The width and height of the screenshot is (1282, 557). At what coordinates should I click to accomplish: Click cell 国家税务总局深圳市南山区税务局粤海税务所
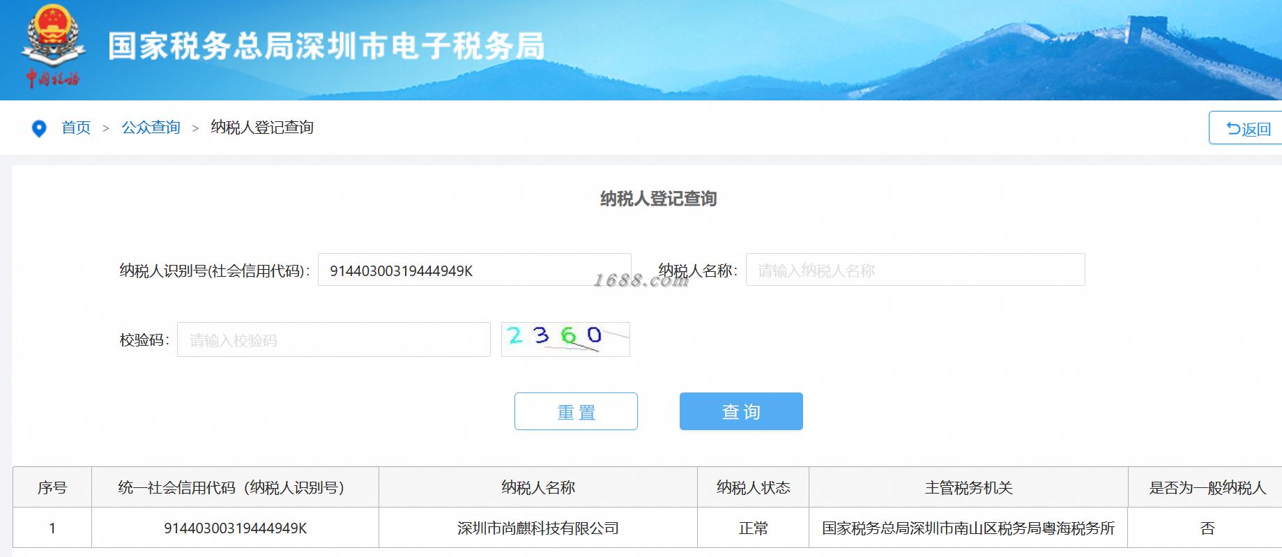(968, 528)
